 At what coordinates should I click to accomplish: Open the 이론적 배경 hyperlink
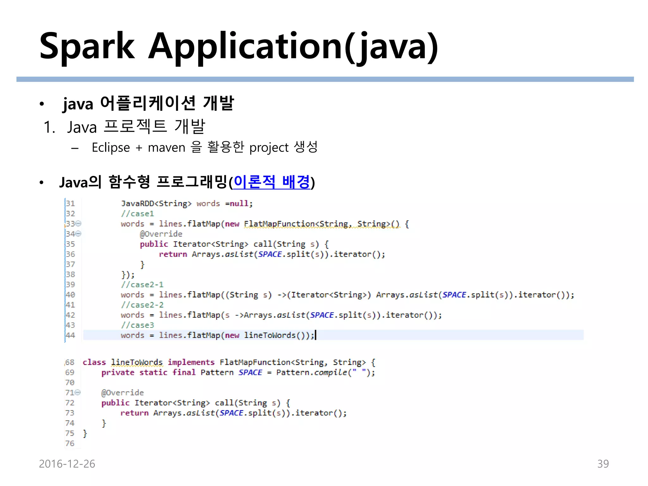(x=271, y=182)
